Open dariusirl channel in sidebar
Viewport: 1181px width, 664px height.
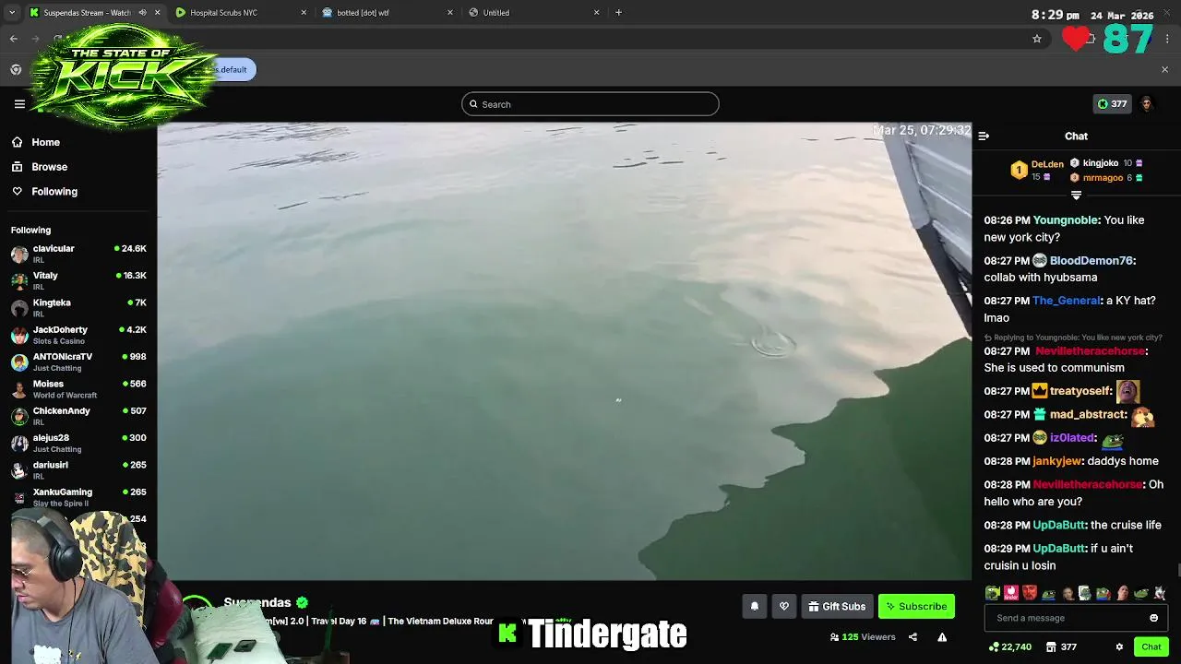pyautogui.click(x=78, y=469)
